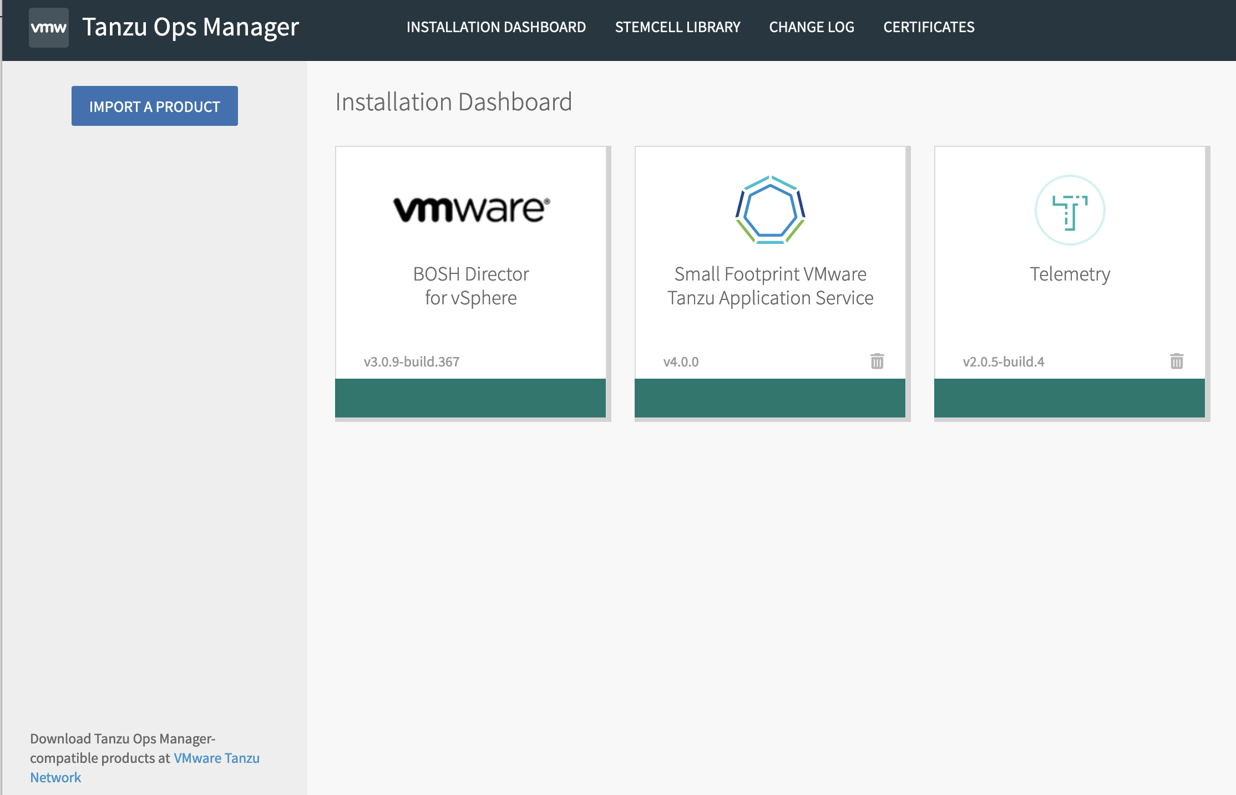Open the Stemcell Library page
This screenshot has height=795, width=1236.
pyautogui.click(x=677, y=27)
